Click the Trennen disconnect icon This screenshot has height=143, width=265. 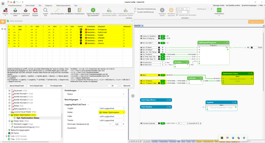click(x=5, y=11)
